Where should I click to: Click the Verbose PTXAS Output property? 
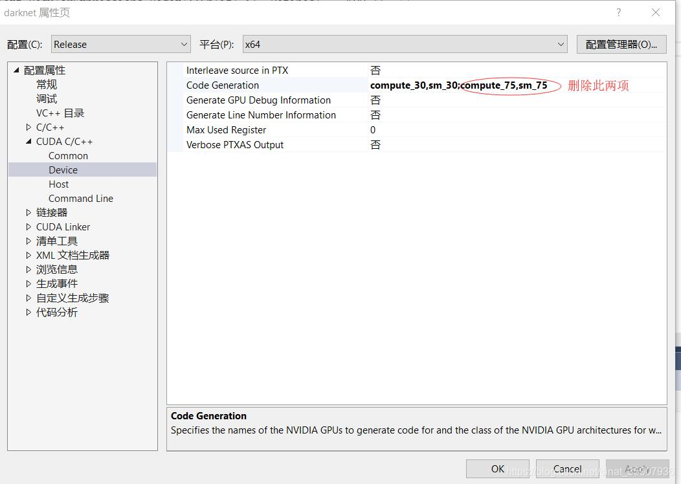click(x=234, y=144)
